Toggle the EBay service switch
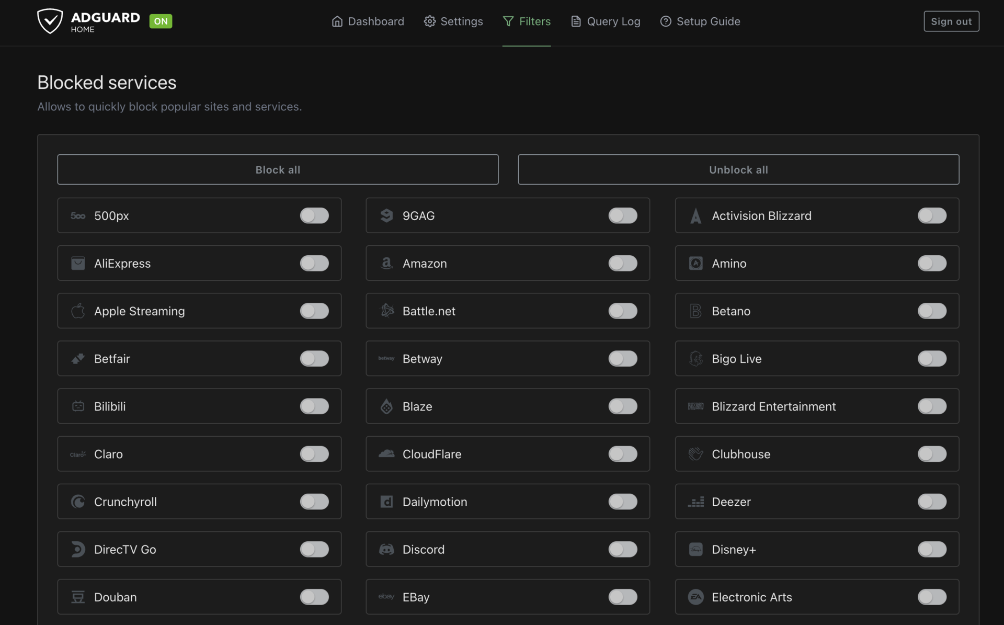The image size is (1004, 625). tap(622, 597)
